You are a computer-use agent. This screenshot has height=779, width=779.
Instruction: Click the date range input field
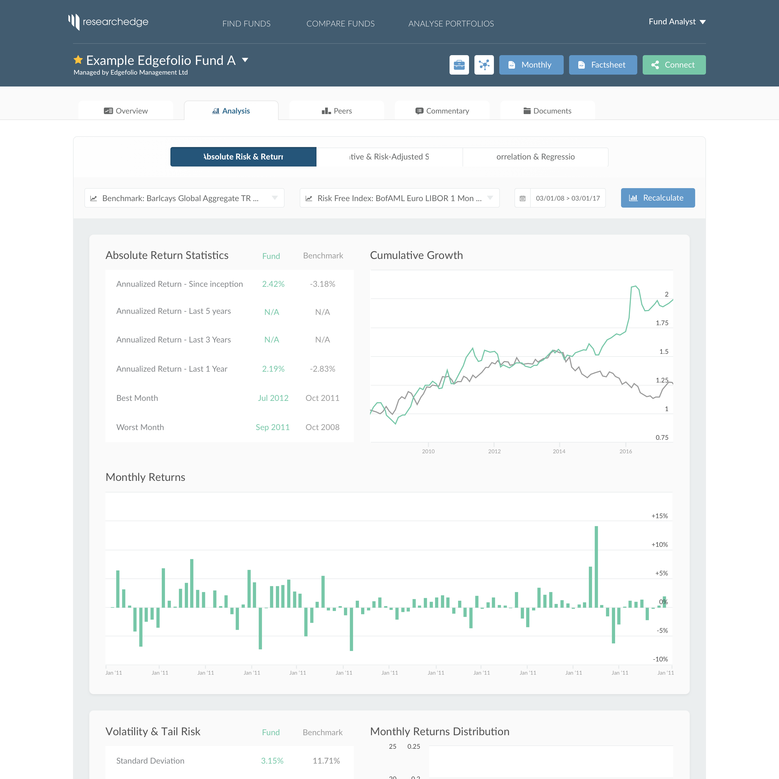coord(567,198)
